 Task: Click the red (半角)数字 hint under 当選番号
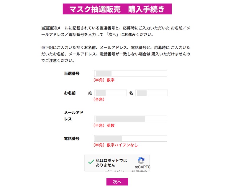(104, 80)
